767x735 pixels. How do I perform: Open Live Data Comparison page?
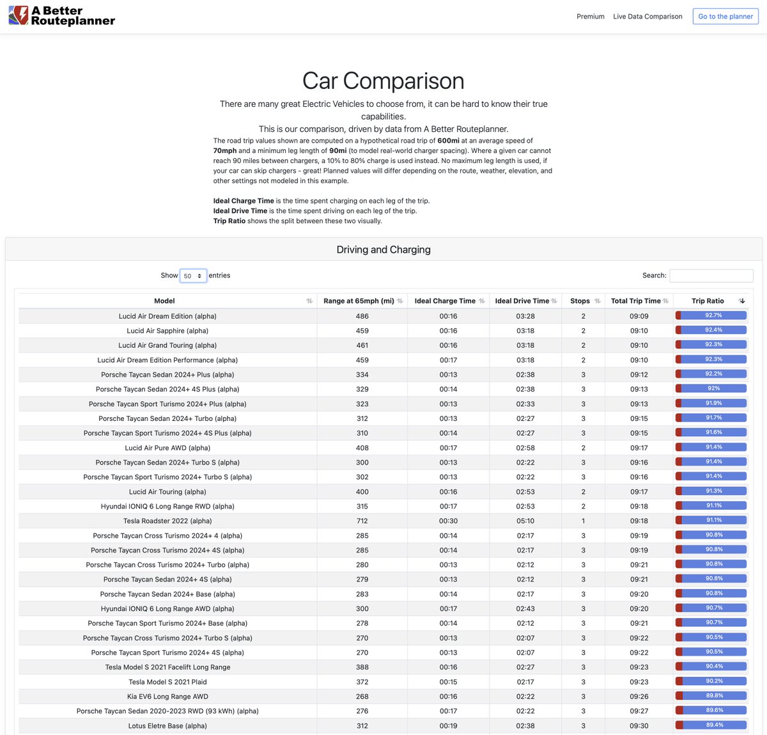647,17
